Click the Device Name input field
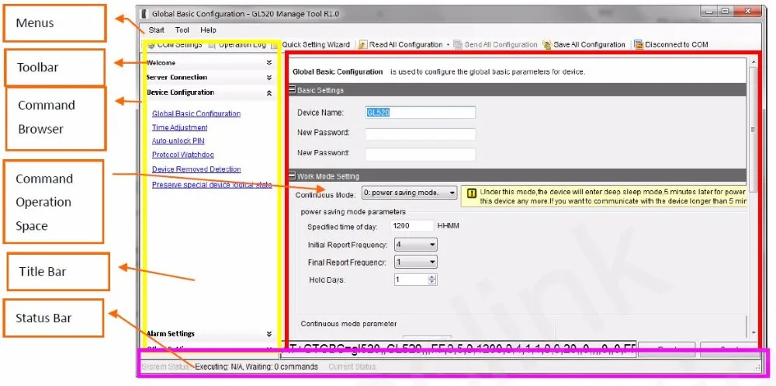Image resolution: width=776 pixels, height=386 pixels. coord(420,113)
